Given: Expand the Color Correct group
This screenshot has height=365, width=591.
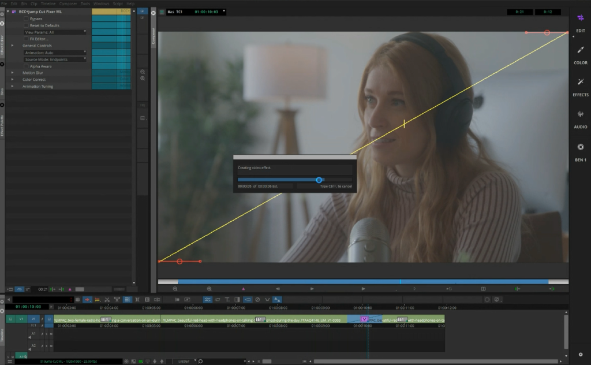Looking at the screenshot, I should click(x=13, y=80).
